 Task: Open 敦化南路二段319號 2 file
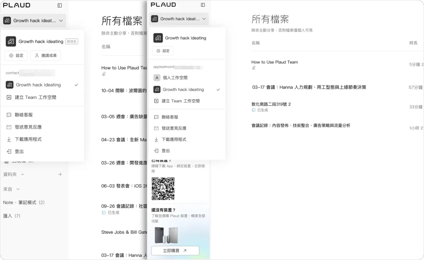click(271, 104)
